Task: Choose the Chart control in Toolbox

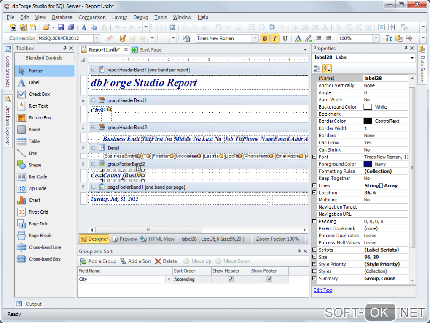Action: point(34,200)
